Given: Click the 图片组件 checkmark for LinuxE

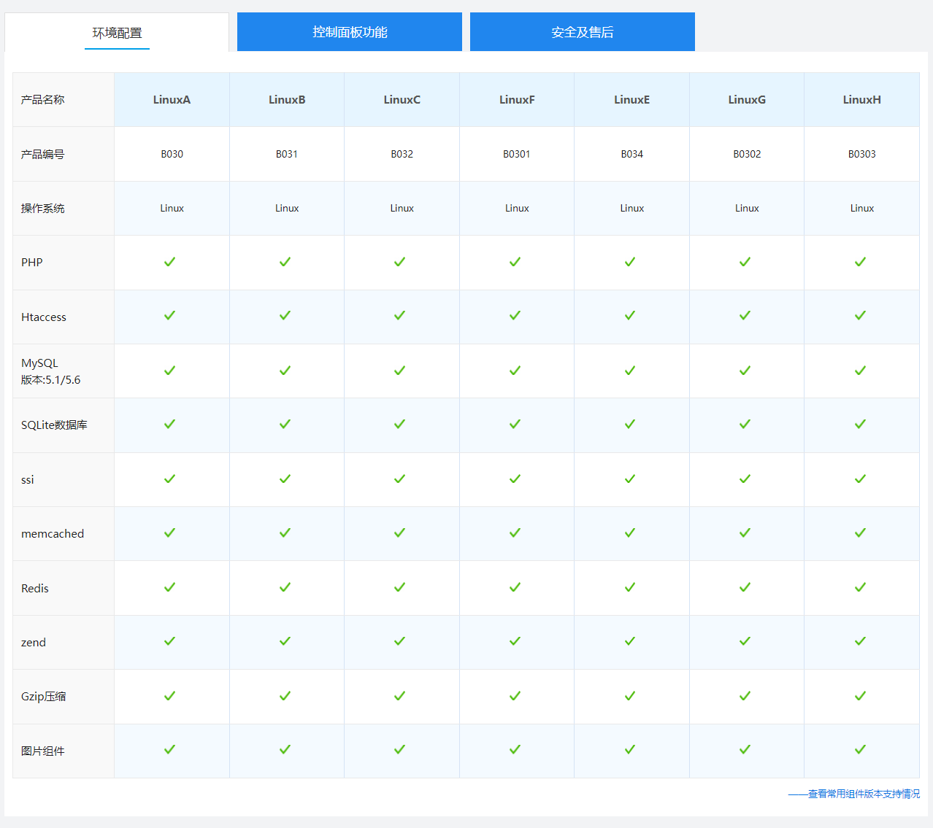Looking at the screenshot, I should click(x=630, y=749).
